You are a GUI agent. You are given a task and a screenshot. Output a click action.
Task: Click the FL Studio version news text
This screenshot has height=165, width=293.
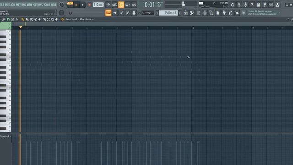[x=262, y=13]
